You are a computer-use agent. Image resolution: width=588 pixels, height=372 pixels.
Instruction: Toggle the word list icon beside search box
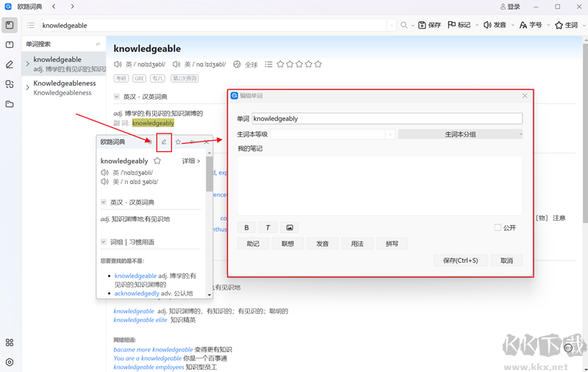click(x=31, y=25)
